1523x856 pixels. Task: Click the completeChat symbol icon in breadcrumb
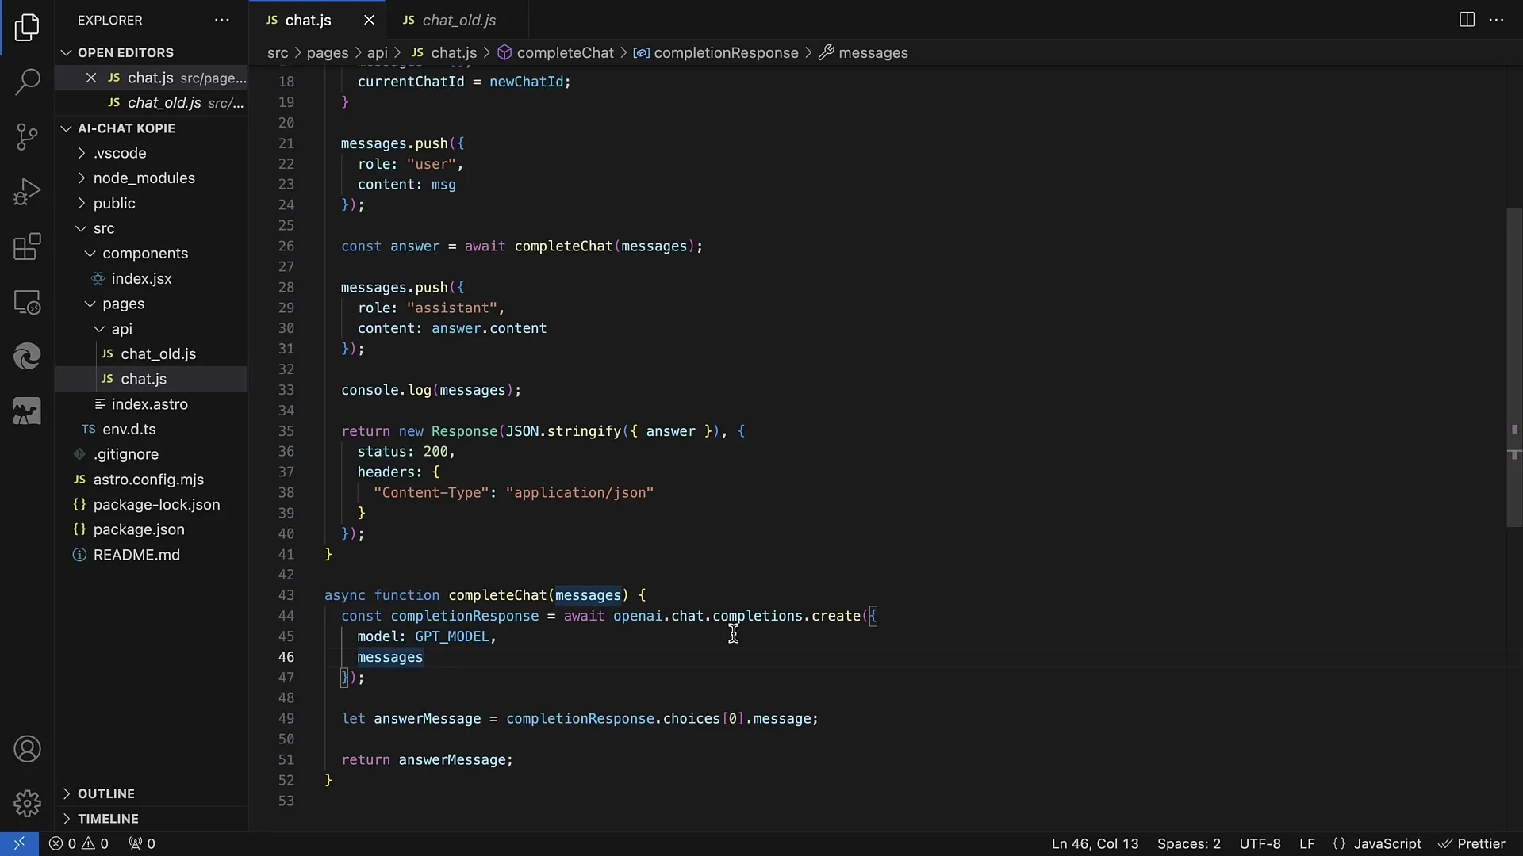pyautogui.click(x=504, y=53)
